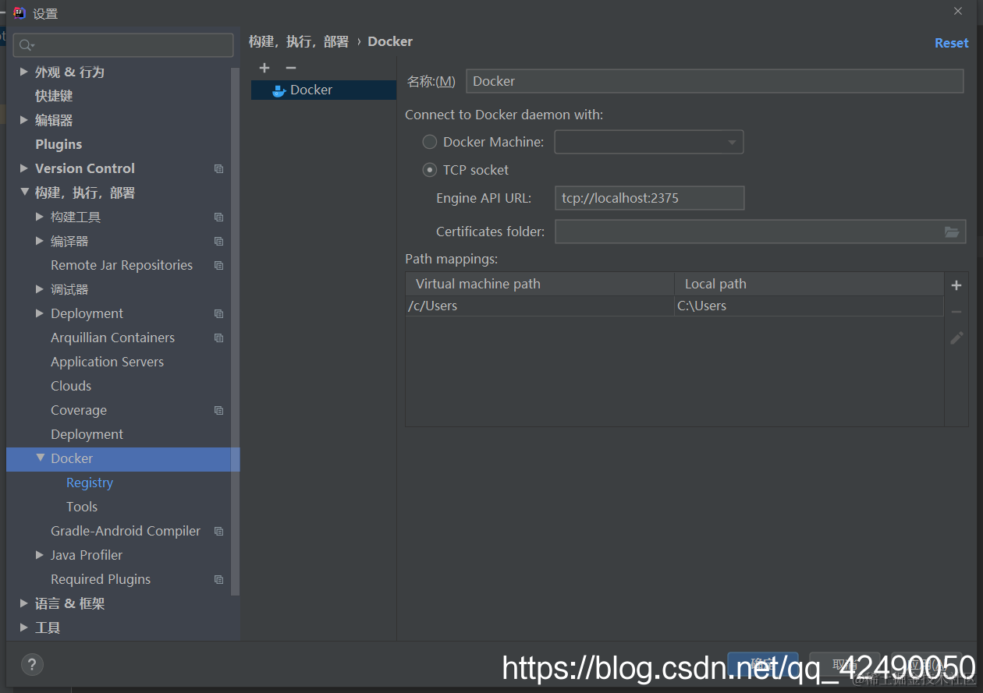The width and height of the screenshot is (983, 693).
Task: Click project-level icon beside 编译器
Action: [x=218, y=241]
